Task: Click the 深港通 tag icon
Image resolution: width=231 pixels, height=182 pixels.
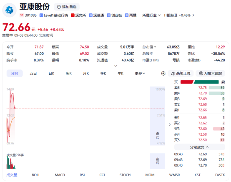Action: (90, 15)
